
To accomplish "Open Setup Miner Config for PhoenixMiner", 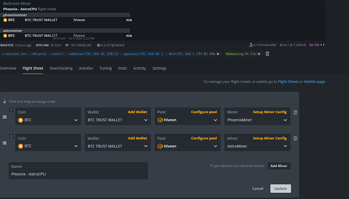I will pos(270,112).
